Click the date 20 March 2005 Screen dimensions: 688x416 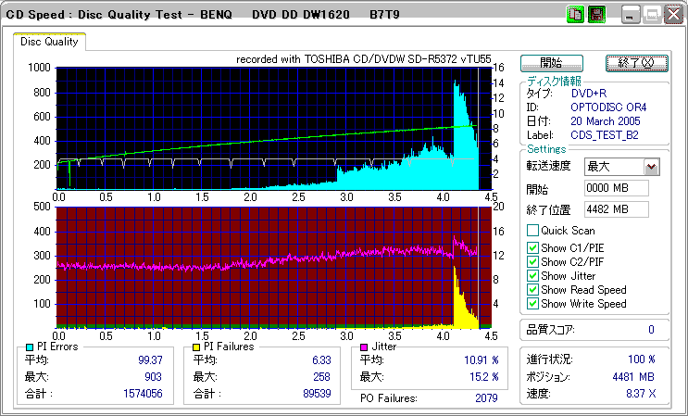(x=606, y=121)
